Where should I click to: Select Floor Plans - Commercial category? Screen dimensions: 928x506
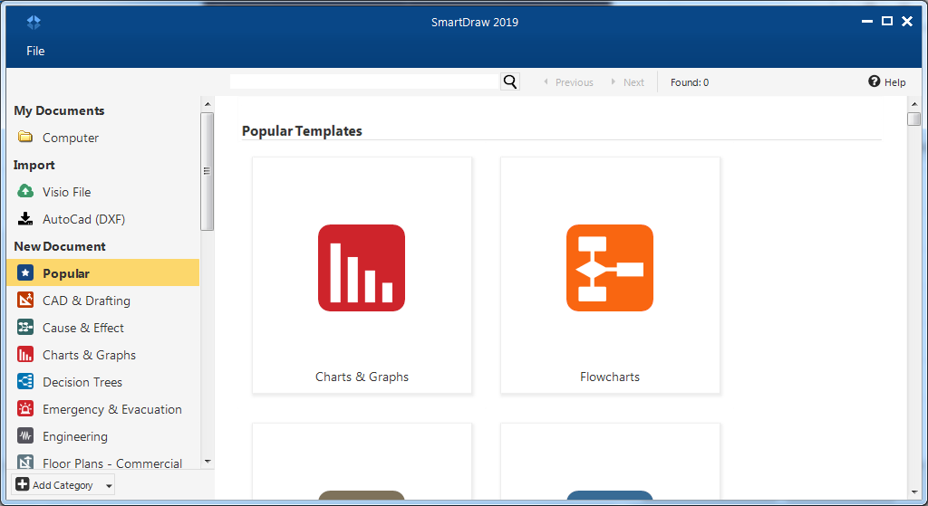click(x=112, y=463)
